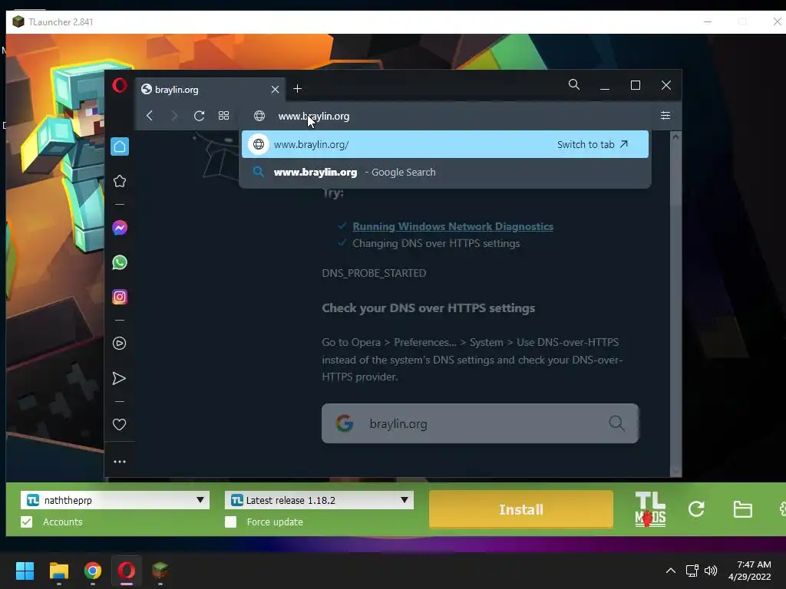Open Windows Start menu
Viewport: 786px width, 589px height.
[x=25, y=571]
